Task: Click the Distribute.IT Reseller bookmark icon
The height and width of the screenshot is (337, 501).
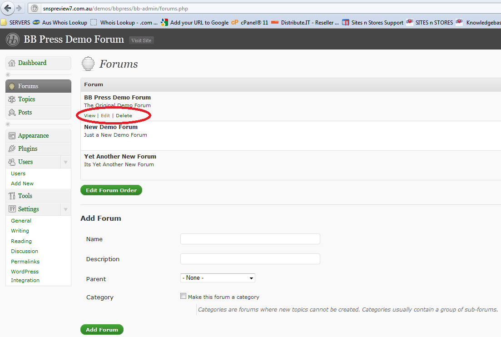Action: click(x=275, y=22)
